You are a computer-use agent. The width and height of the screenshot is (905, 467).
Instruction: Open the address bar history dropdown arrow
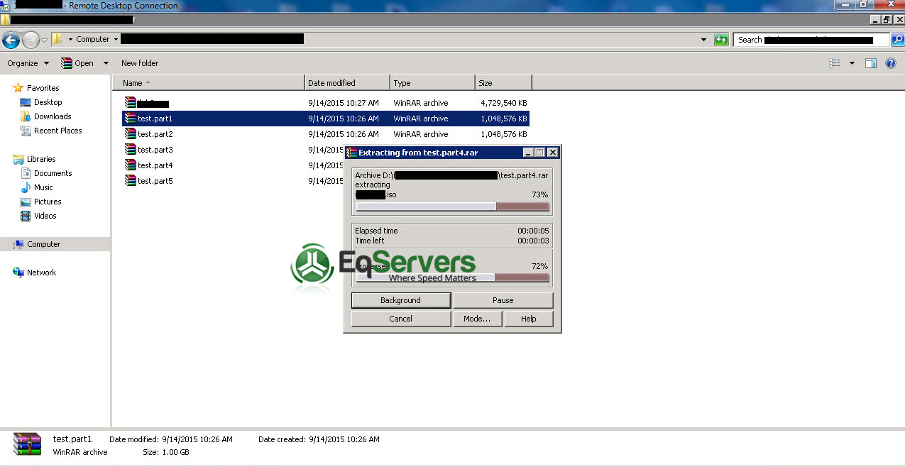703,40
